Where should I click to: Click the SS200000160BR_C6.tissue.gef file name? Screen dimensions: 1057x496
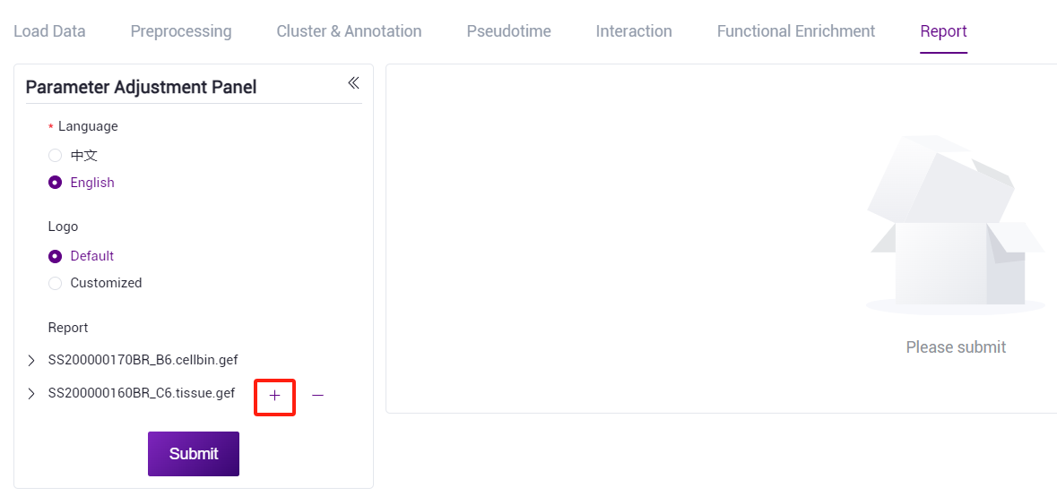142,393
